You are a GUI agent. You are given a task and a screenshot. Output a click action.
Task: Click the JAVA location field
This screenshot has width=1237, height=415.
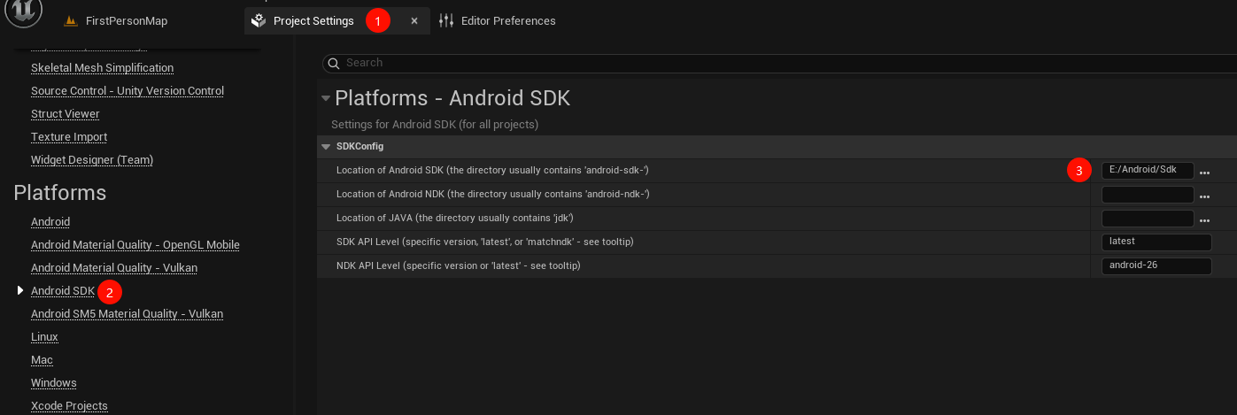(x=1148, y=219)
